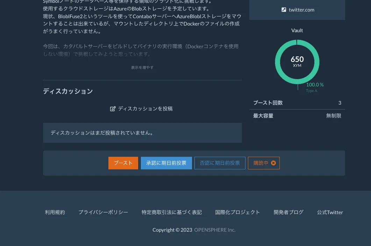The image size is (371, 246).
Task: Click the pencil edit icon for posting discussion
Action: pyautogui.click(x=113, y=109)
